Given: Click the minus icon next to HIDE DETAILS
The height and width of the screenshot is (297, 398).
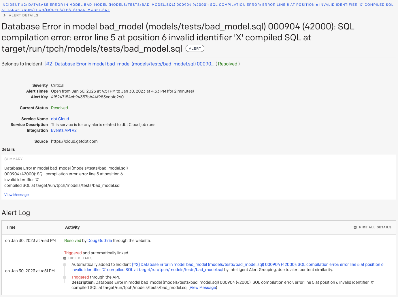Looking at the screenshot, I should [x=65, y=258].
